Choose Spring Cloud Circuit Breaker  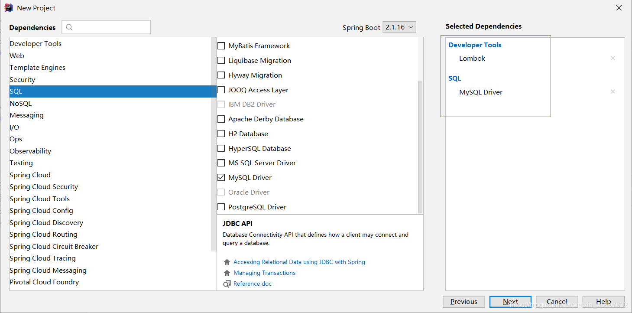pos(110,247)
